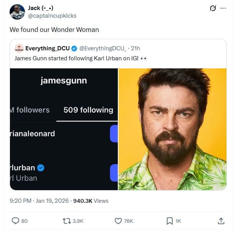Click the share upload icon
This screenshot has height=232, width=236.
point(221,221)
